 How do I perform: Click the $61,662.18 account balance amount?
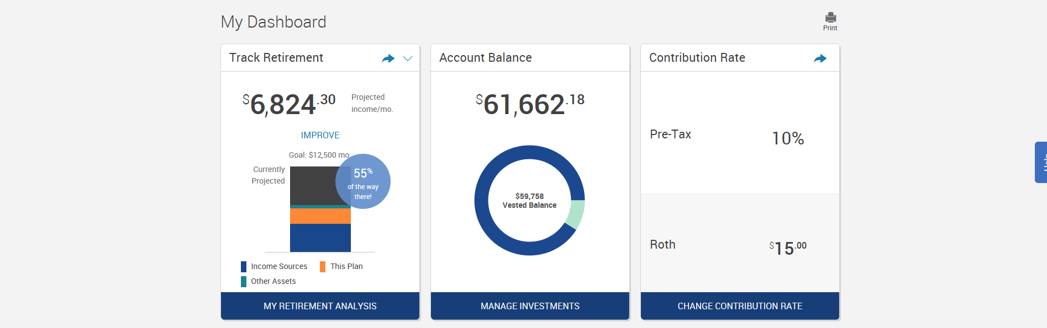click(530, 104)
